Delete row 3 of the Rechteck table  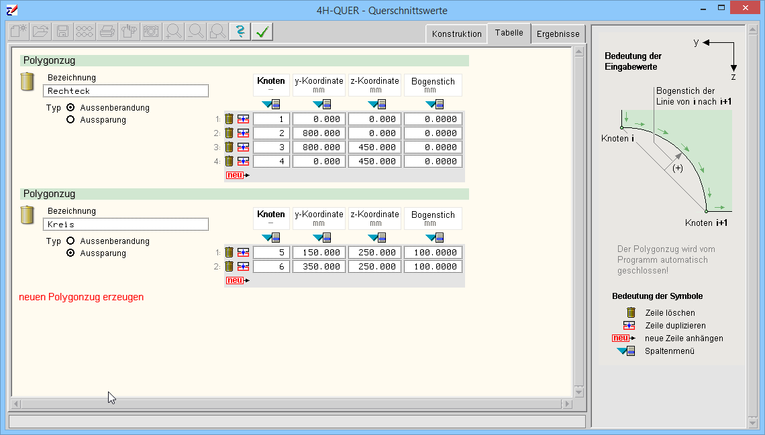(229, 147)
